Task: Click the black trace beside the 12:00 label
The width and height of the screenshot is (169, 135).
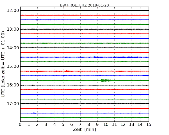Action: 84,10
